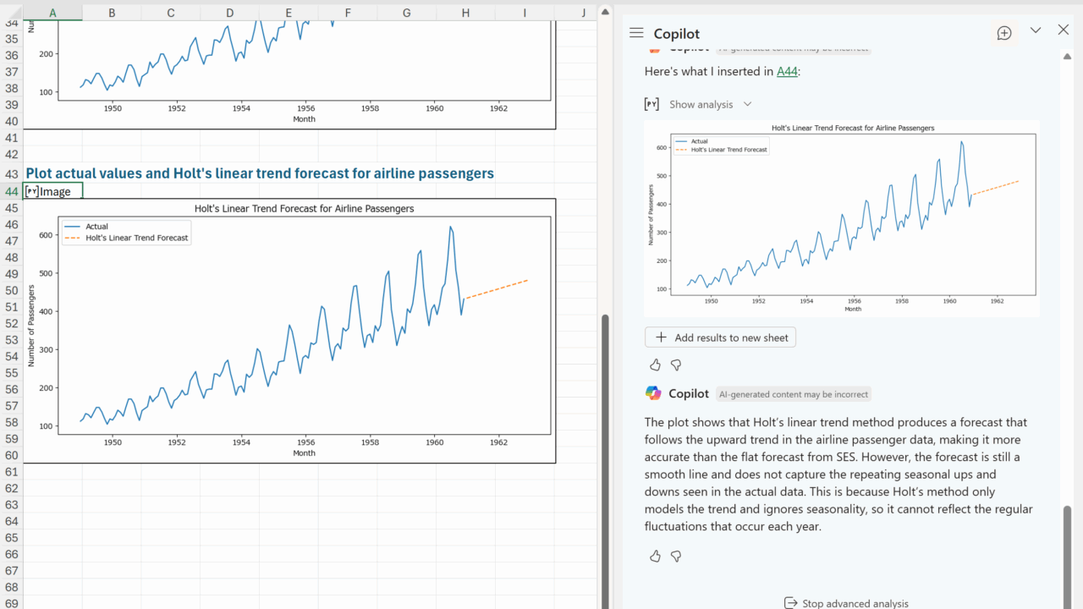
Task: Thumbs up the Holt's forecast explanation
Action: 655,556
